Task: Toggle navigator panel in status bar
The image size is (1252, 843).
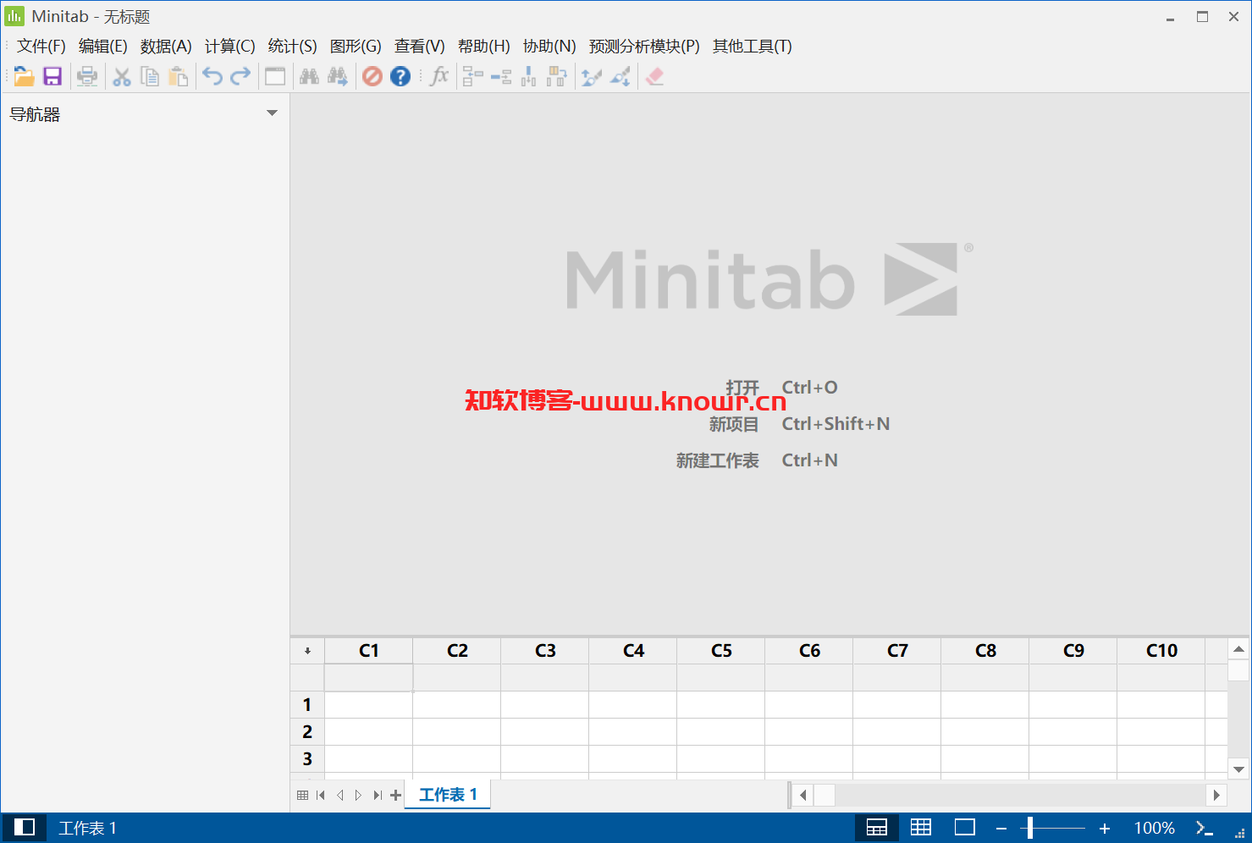Action: coord(25,828)
